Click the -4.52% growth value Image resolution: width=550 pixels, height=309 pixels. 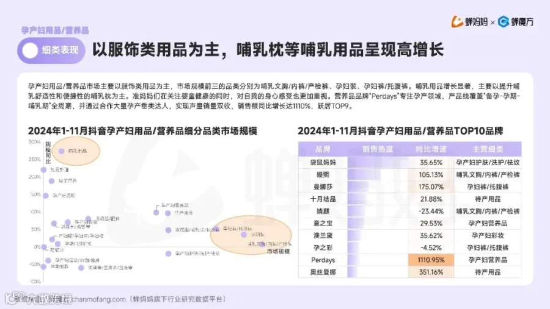pyautogui.click(x=431, y=248)
